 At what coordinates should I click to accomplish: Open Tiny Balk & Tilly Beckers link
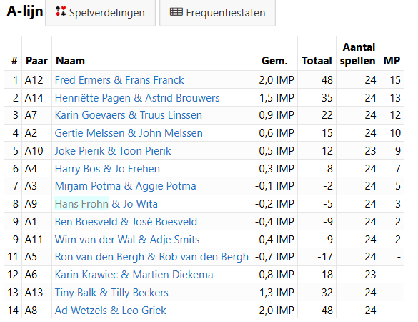(111, 293)
